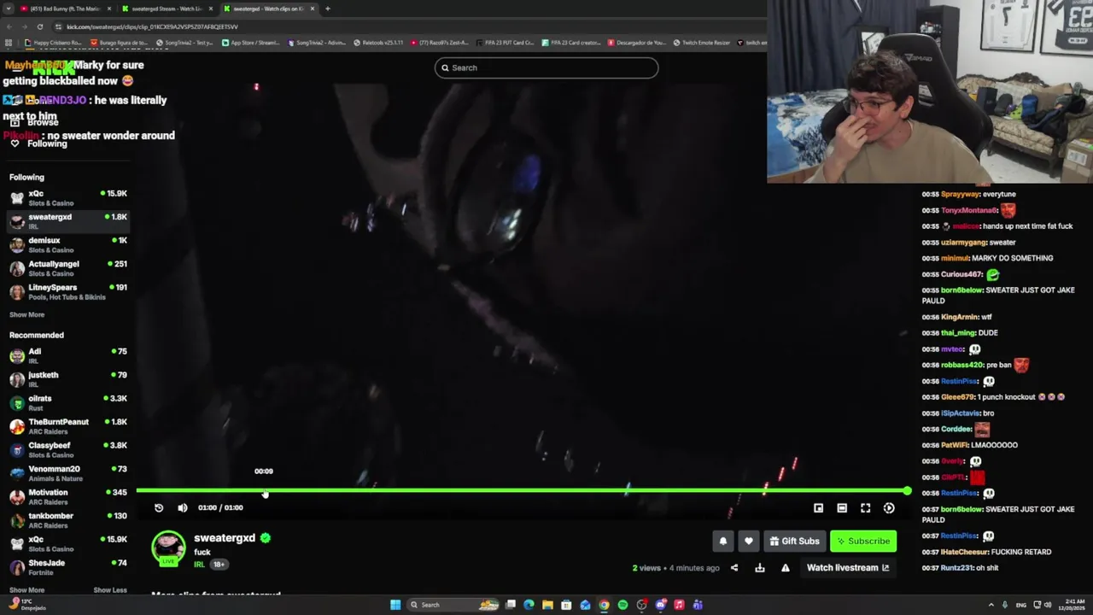This screenshot has width=1093, height=615.
Task: Reload the page in the browser
Action: click(39, 26)
